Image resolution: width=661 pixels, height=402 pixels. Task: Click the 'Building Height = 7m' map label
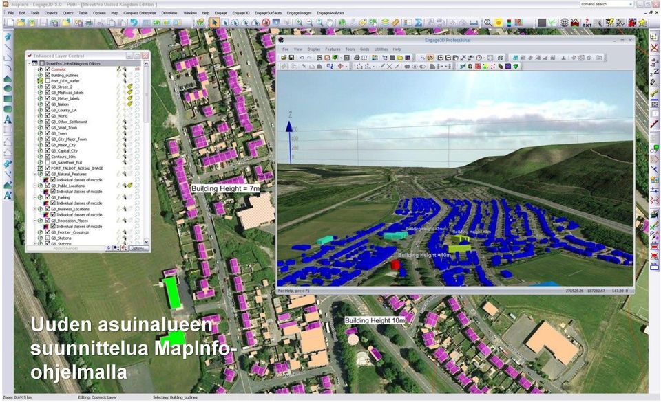(226, 189)
